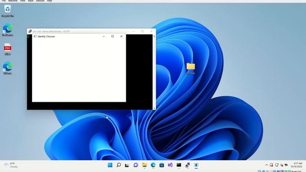Viewport: 306px width, 172px height.
Task: Select the active Identity Chooser taskbar icon
Action: tap(196, 165)
